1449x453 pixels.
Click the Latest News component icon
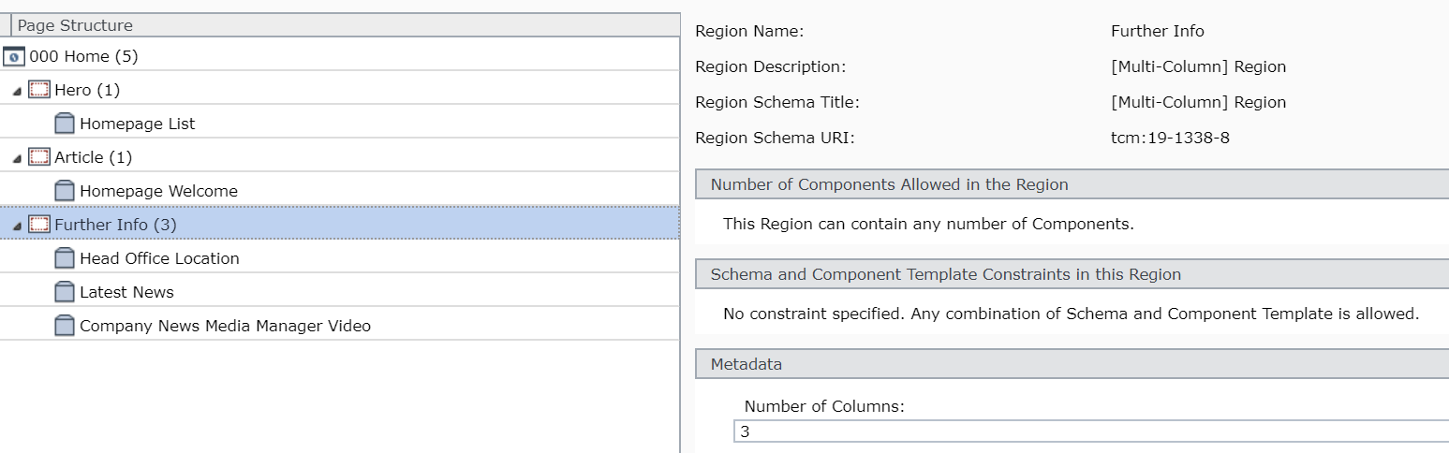point(65,292)
